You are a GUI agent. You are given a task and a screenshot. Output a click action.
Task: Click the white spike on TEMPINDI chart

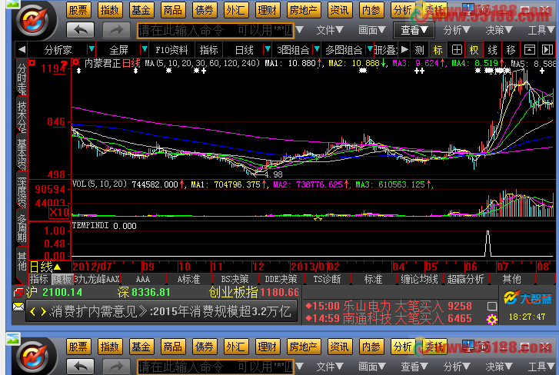[487, 244]
